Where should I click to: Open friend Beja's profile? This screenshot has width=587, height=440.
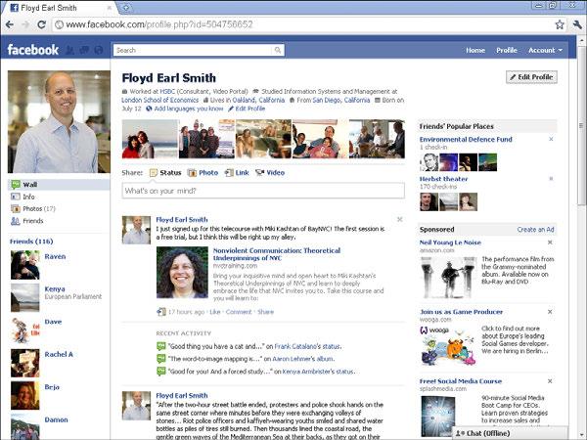point(52,387)
